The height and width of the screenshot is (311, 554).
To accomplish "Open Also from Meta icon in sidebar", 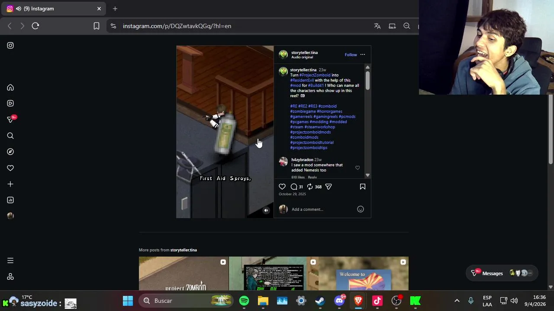I will click(10, 277).
